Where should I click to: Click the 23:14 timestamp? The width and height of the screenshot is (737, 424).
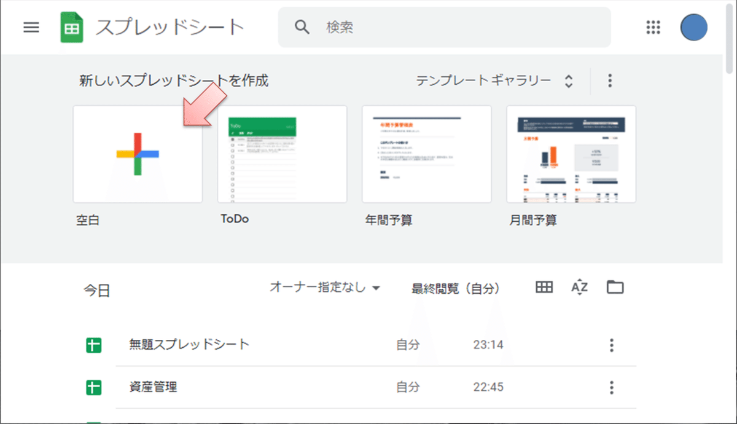pyautogui.click(x=488, y=345)
